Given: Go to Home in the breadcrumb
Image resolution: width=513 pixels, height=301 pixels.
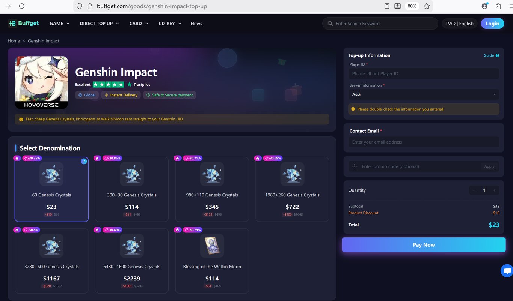Looking at the screenshot, I should pos(14,41).
